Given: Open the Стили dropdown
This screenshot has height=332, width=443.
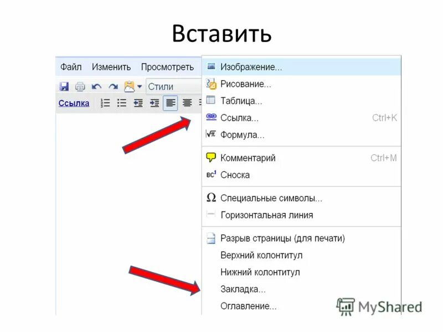Looking at the screenshot, I should (x=166, y=87).
